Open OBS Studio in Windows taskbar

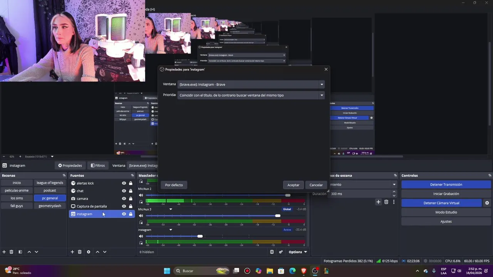[315, 271]
